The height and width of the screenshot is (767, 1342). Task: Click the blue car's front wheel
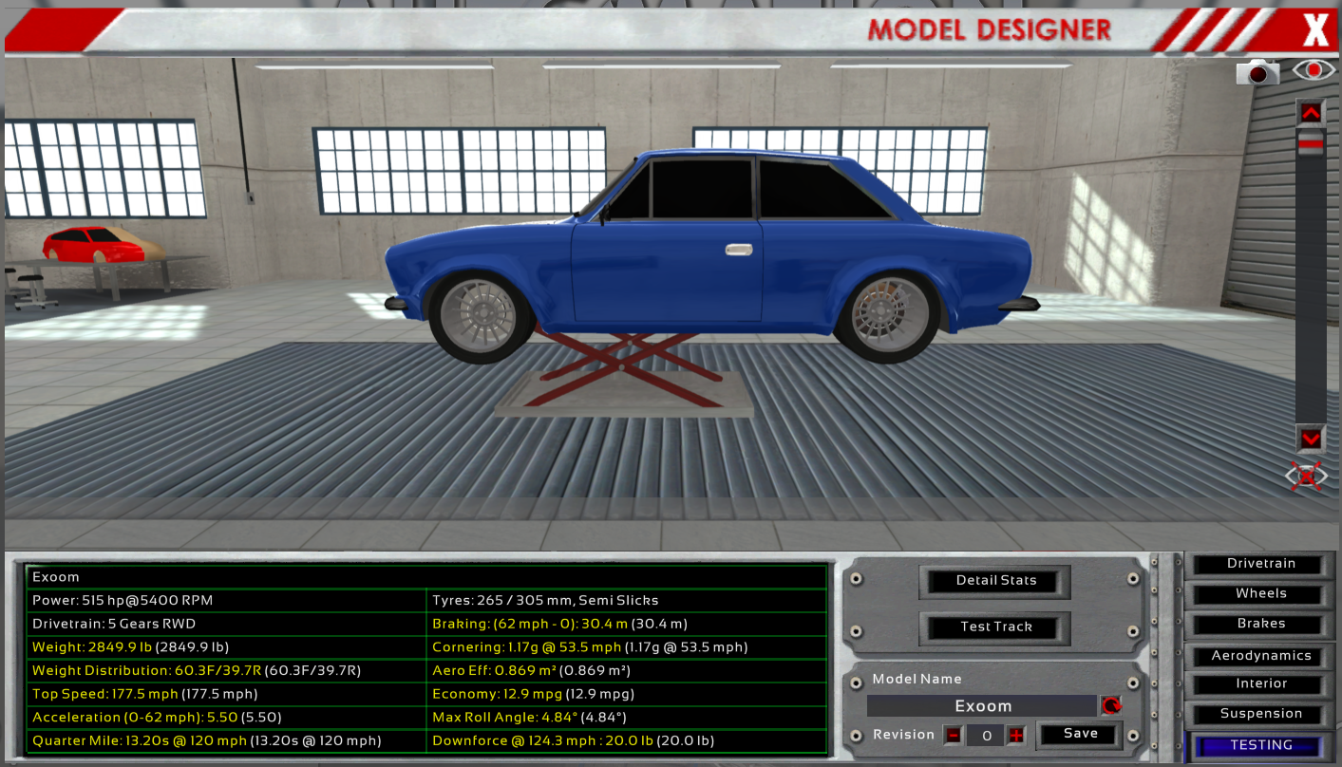[x=480, y=316]
